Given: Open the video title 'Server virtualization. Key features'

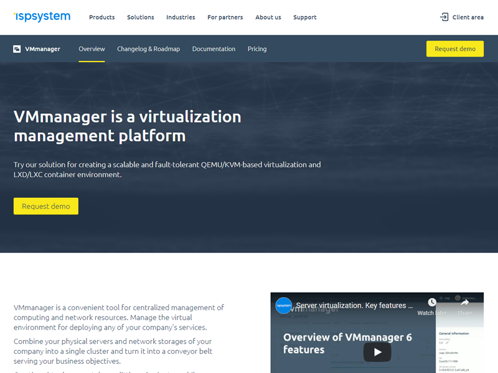Looking at the screenshot, I should (354, 305).
